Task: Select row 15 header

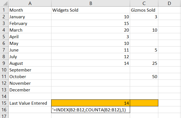Action: [x=4, y=103]
